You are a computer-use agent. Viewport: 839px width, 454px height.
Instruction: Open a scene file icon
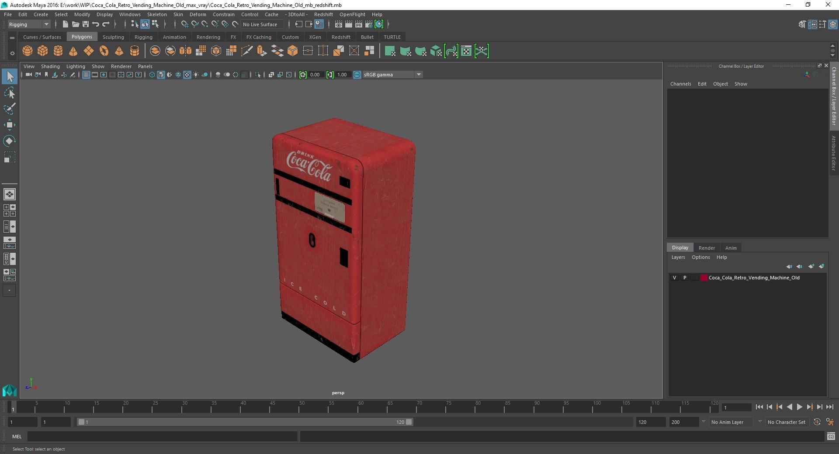(75, 24)
